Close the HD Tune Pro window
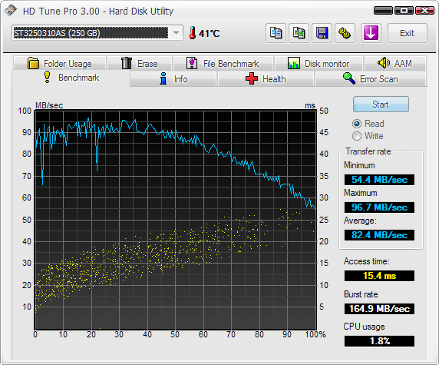The width and height of the screenshot is (439, 365). pos(424,10)
